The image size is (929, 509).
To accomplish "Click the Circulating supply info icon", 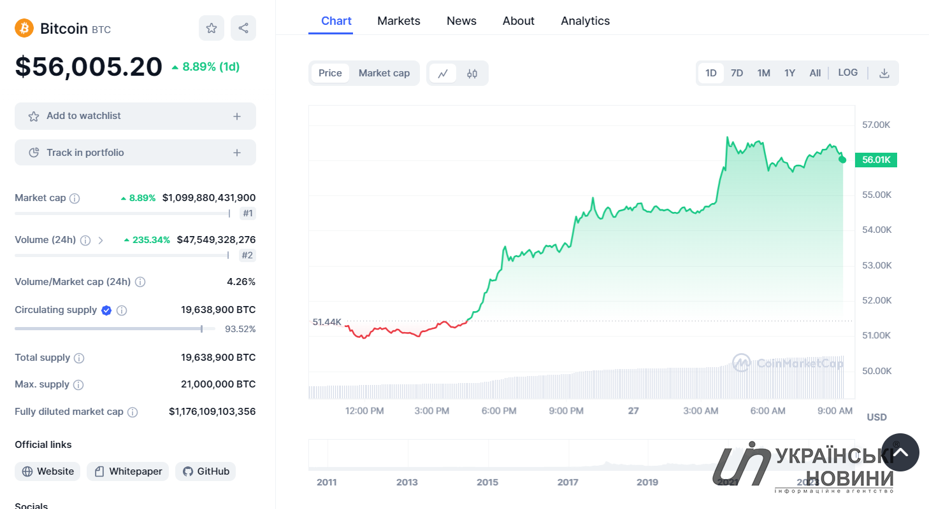I will tap(122, 310).
